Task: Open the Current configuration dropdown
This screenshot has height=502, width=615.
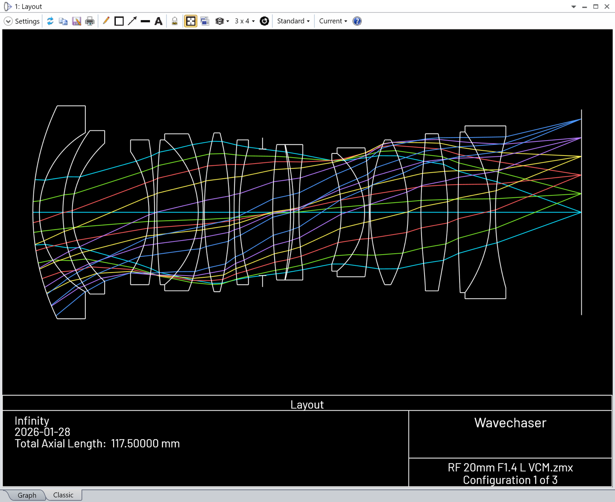Action: coord(333,21)
